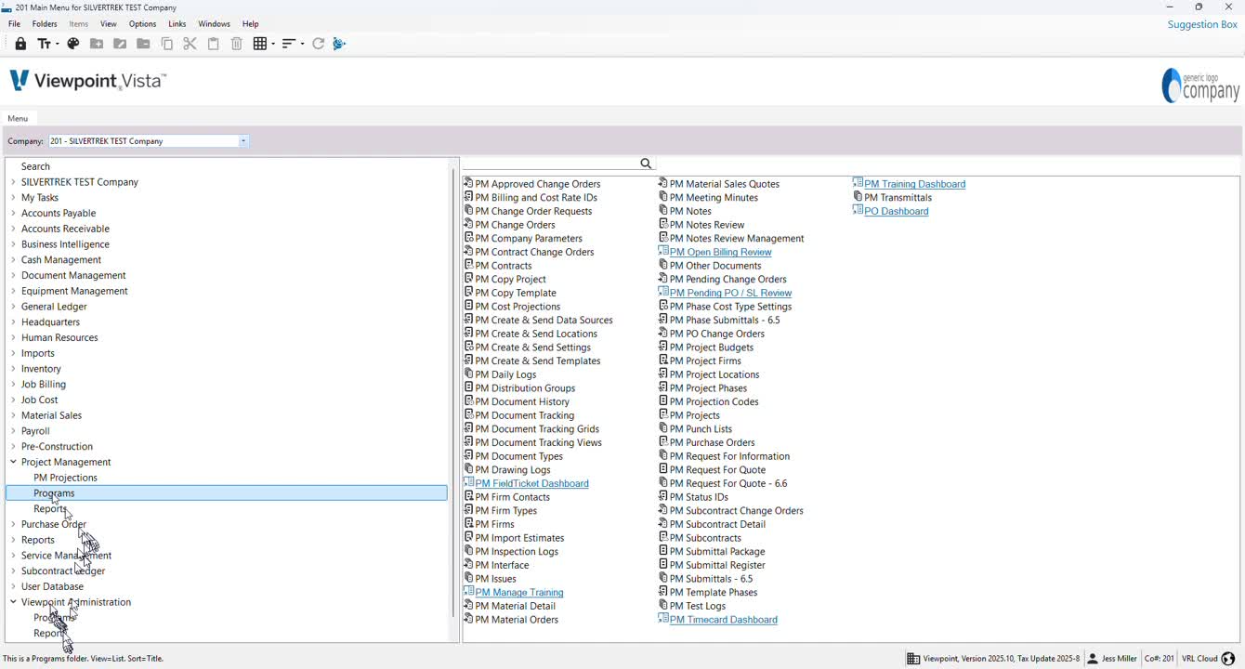Click the PM Subcontracts form icon
This screenshot has height=669, width=1245.
(x=663, y=537)
